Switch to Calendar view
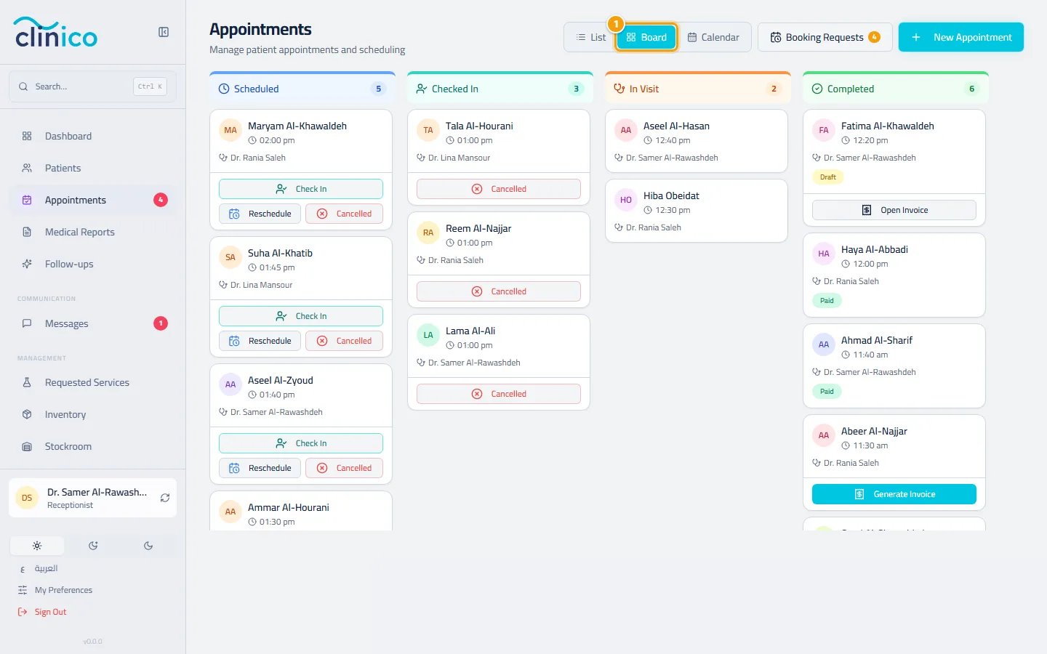This screenshot has height=654, width=1047. (713, 37)
